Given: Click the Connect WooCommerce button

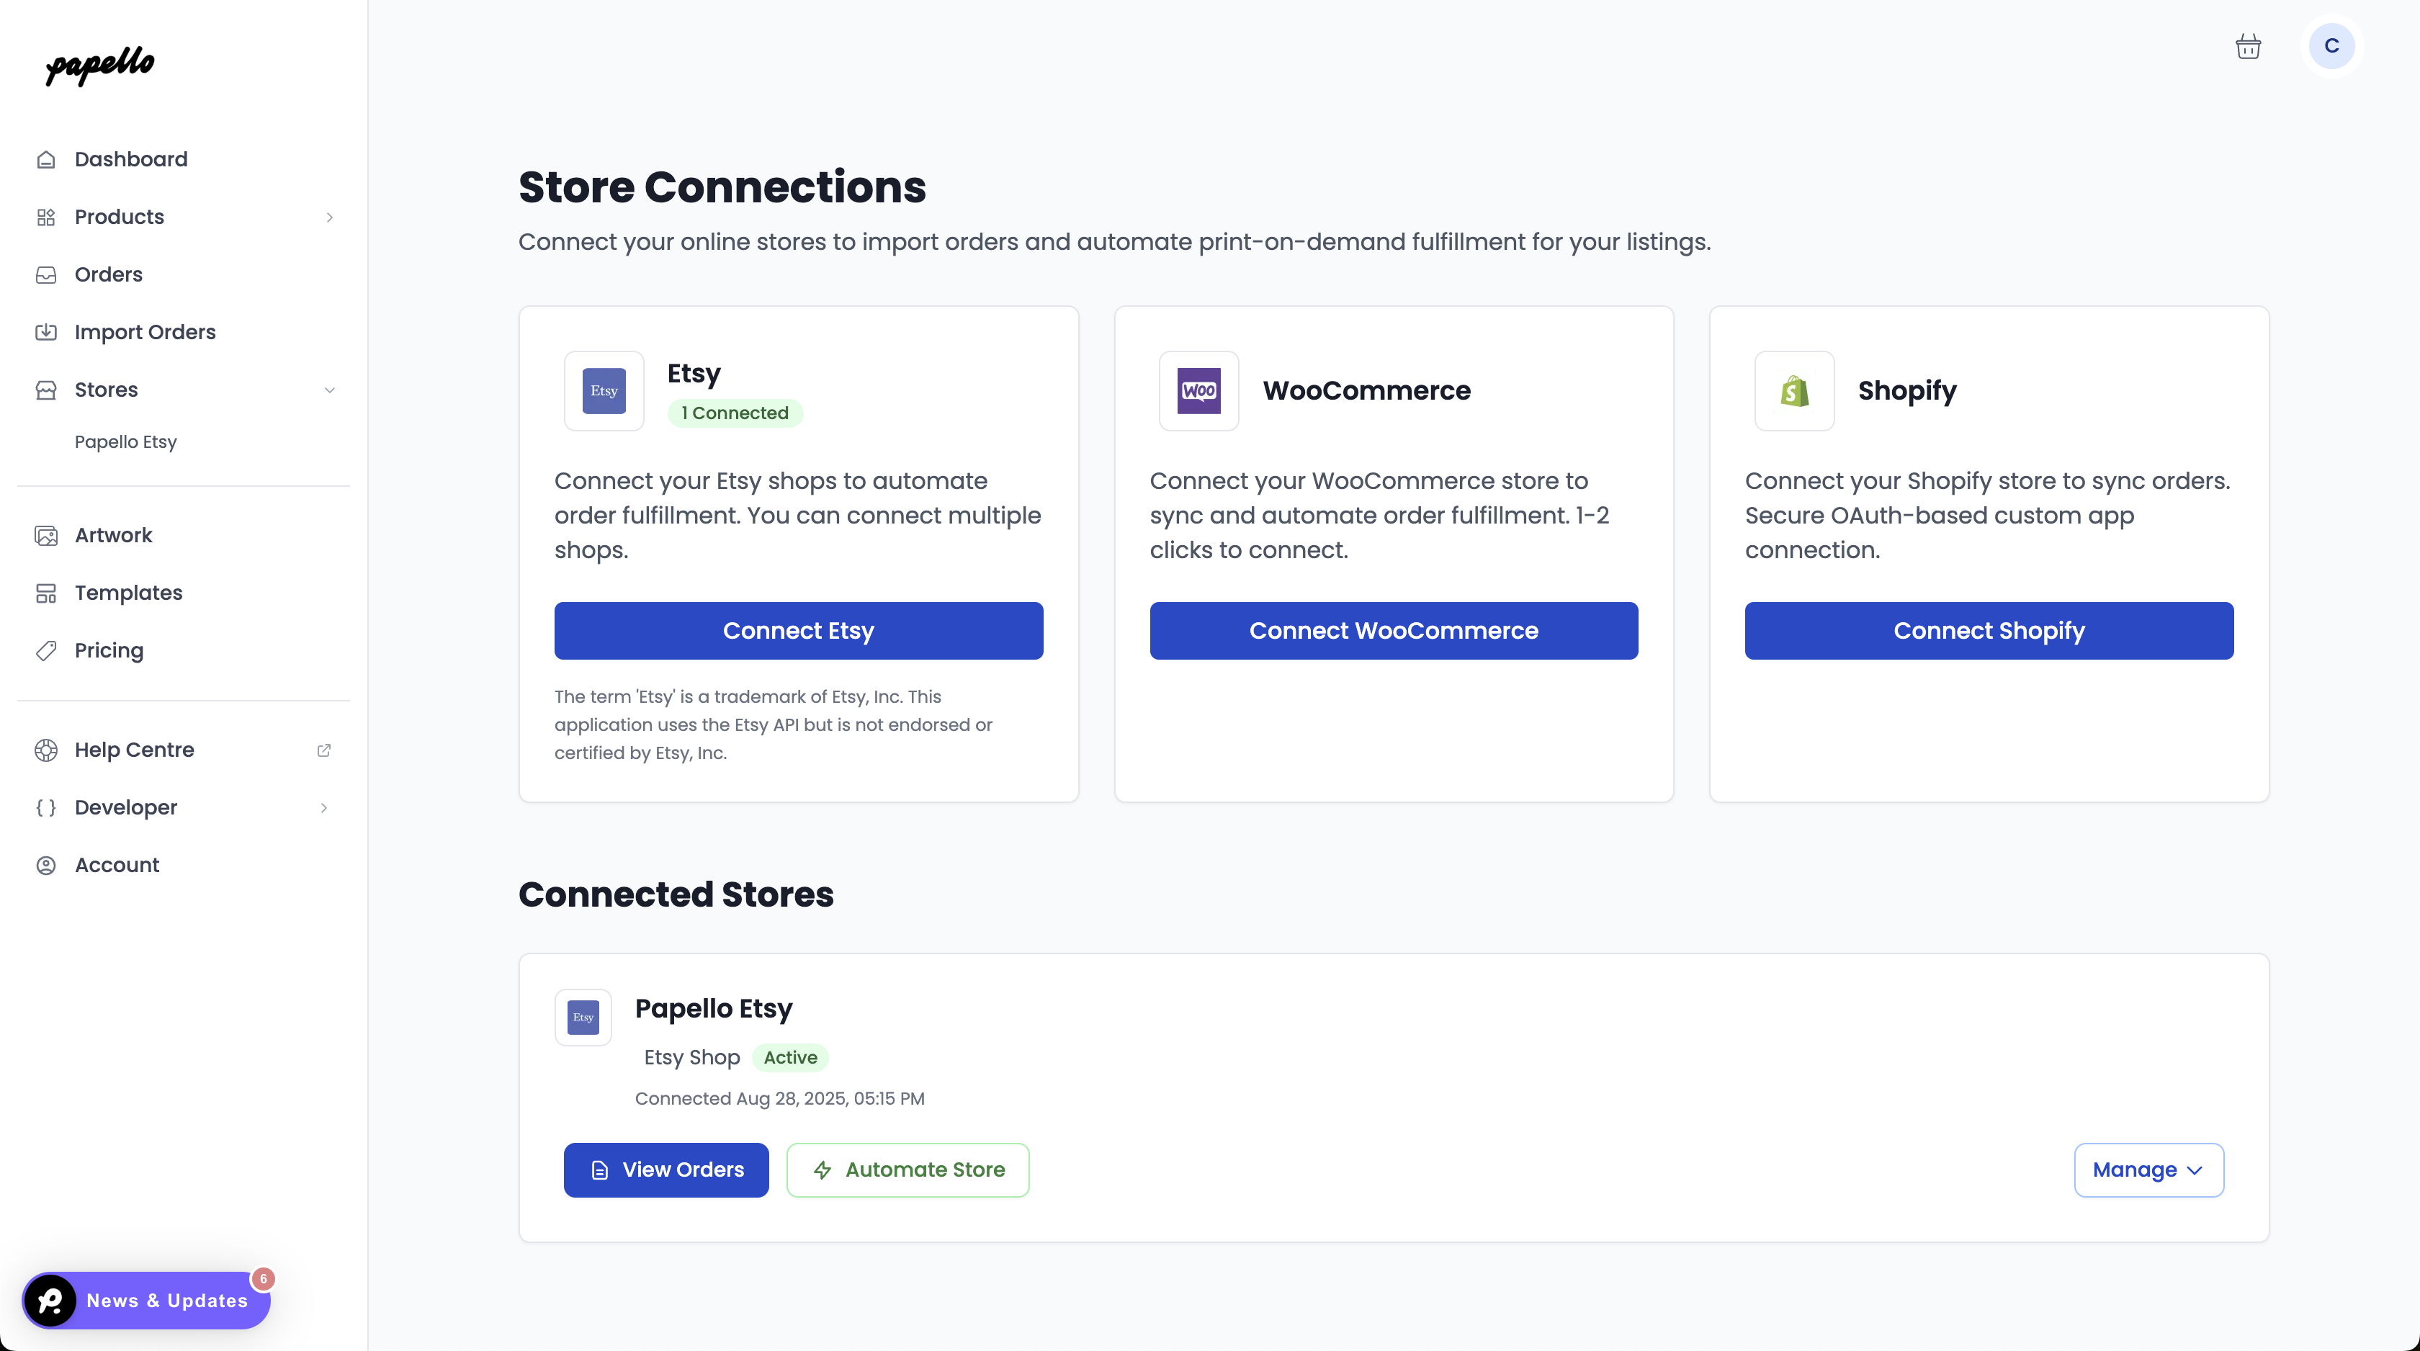Looking at the screenshot, I should tap(1393, 630).
